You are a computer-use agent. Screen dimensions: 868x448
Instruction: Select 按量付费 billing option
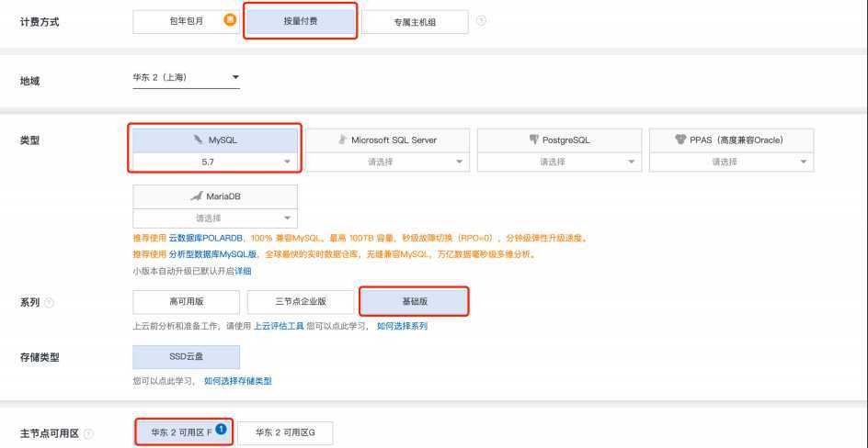coord(301,21)
